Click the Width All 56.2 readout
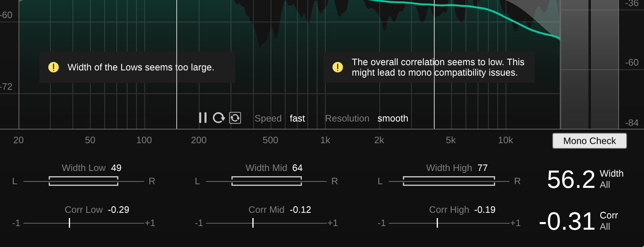644x247 pixels. click(x=571, y=179)
